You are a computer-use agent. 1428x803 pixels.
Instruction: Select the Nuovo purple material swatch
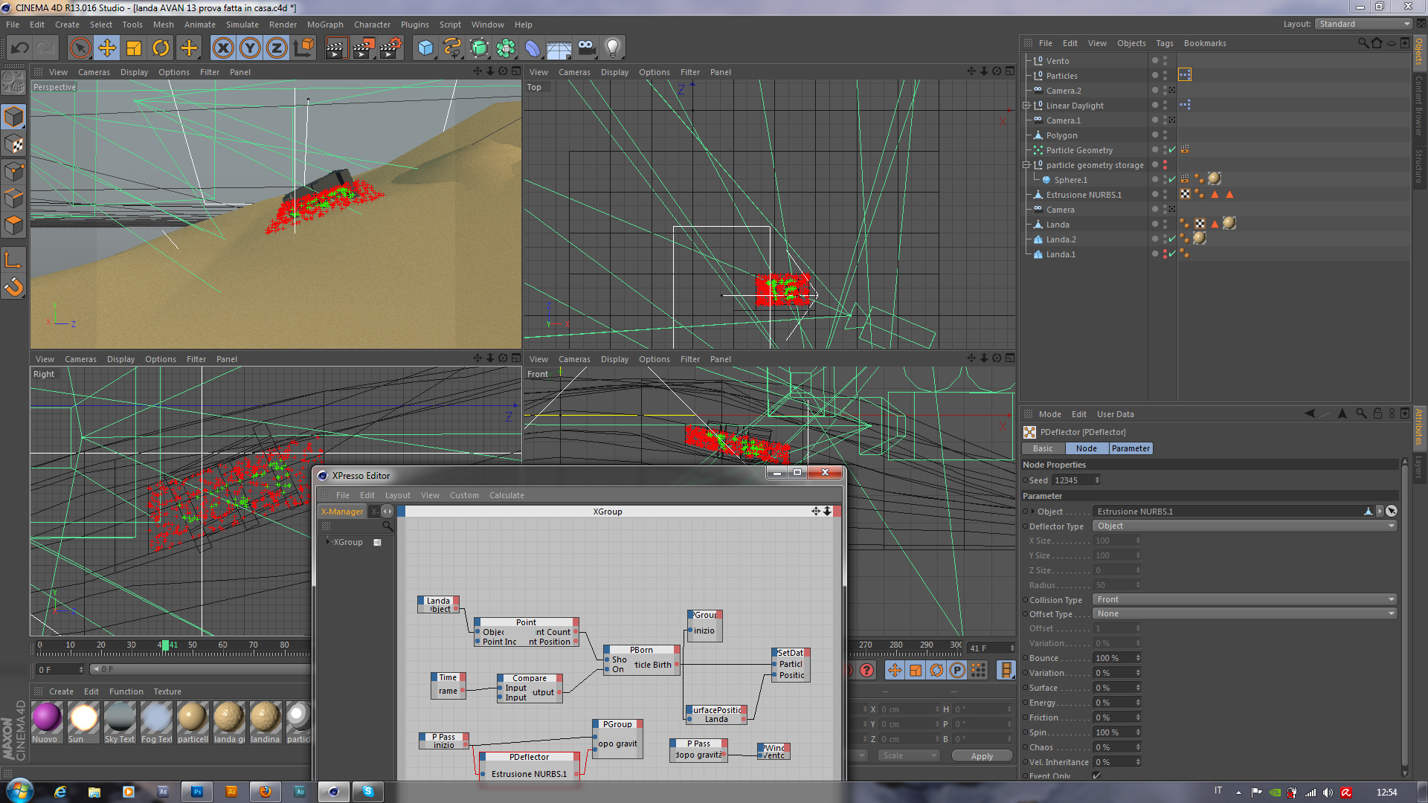(x=46, y=718)
